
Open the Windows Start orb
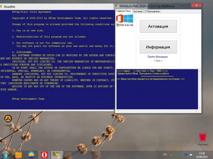(5, 155)
